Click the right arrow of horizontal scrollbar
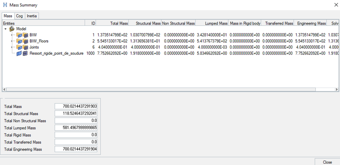340x165 pixels. (x=336, y=89)
